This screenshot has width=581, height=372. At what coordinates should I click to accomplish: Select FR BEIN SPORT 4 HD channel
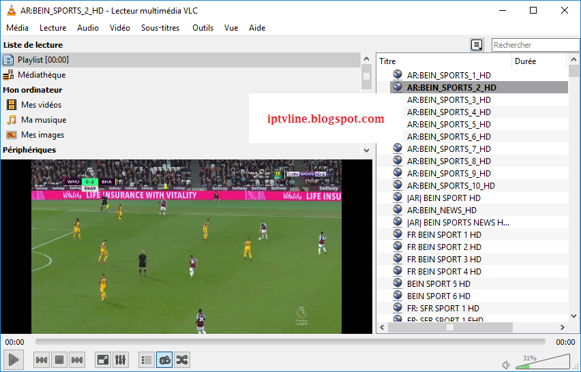coord(444,271)
